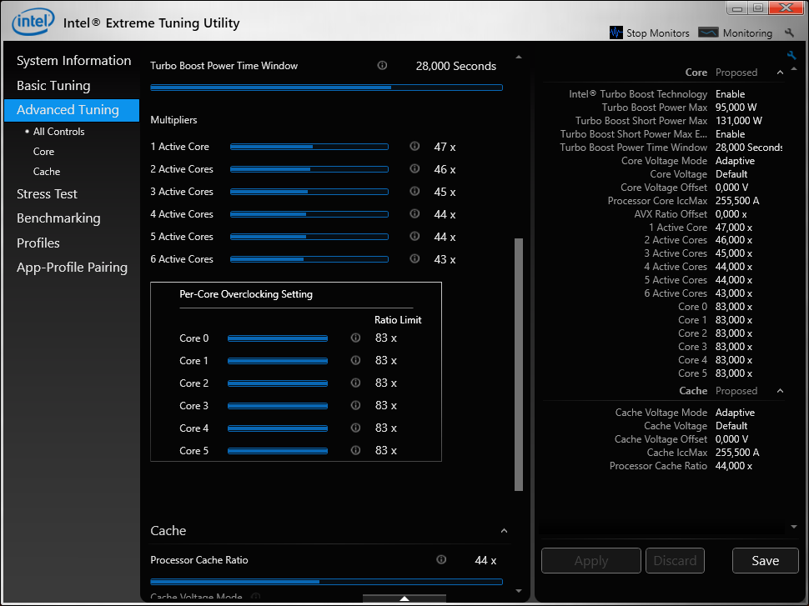Collapse the Cache Proposed list

point(780,392)
